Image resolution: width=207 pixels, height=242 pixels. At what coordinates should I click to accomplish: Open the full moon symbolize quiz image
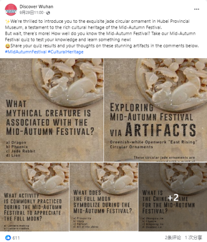(103, 197)
